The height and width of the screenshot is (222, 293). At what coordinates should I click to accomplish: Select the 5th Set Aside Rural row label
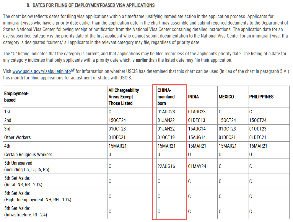click(23, 181)
